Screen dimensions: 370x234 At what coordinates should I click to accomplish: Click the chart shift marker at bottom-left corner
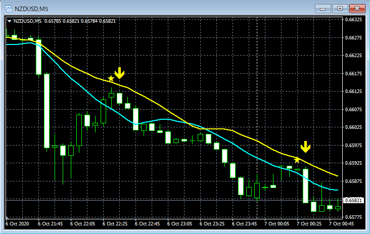[x=7, y=218]
